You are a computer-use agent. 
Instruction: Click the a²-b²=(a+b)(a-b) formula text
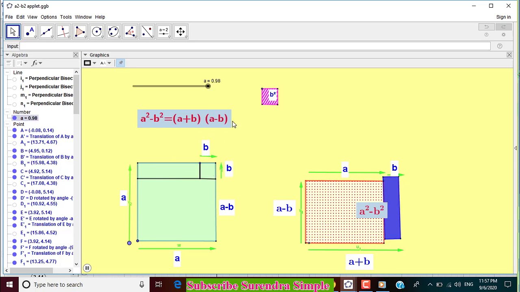pos(184,118)
